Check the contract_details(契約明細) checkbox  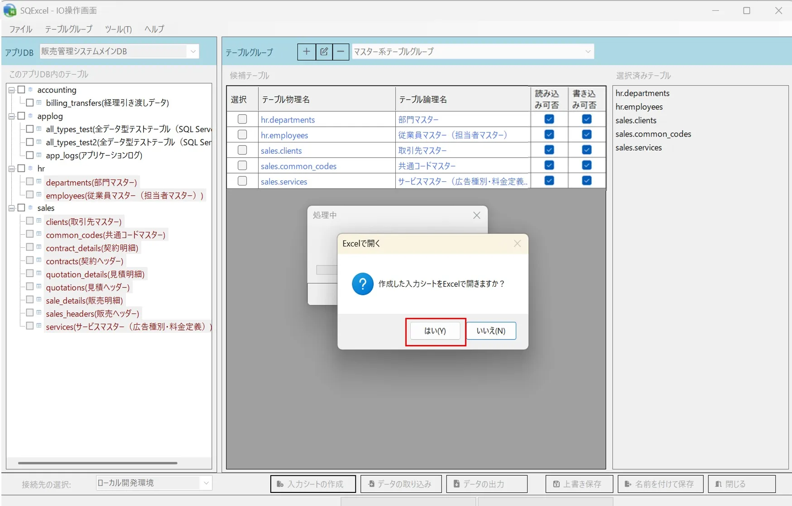tap(30, 247)
